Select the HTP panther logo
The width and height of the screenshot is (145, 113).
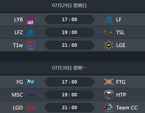point(109,95)
